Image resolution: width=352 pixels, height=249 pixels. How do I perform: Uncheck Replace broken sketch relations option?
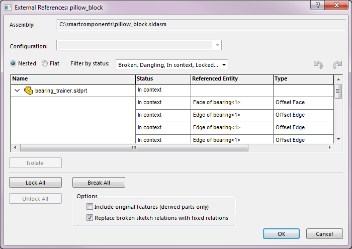[x=90, y=218]
